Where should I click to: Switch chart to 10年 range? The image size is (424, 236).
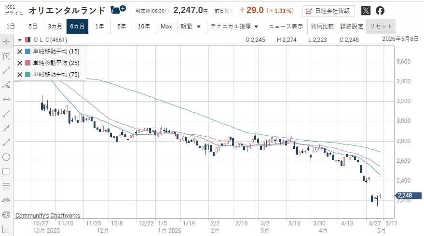(144, 26)
